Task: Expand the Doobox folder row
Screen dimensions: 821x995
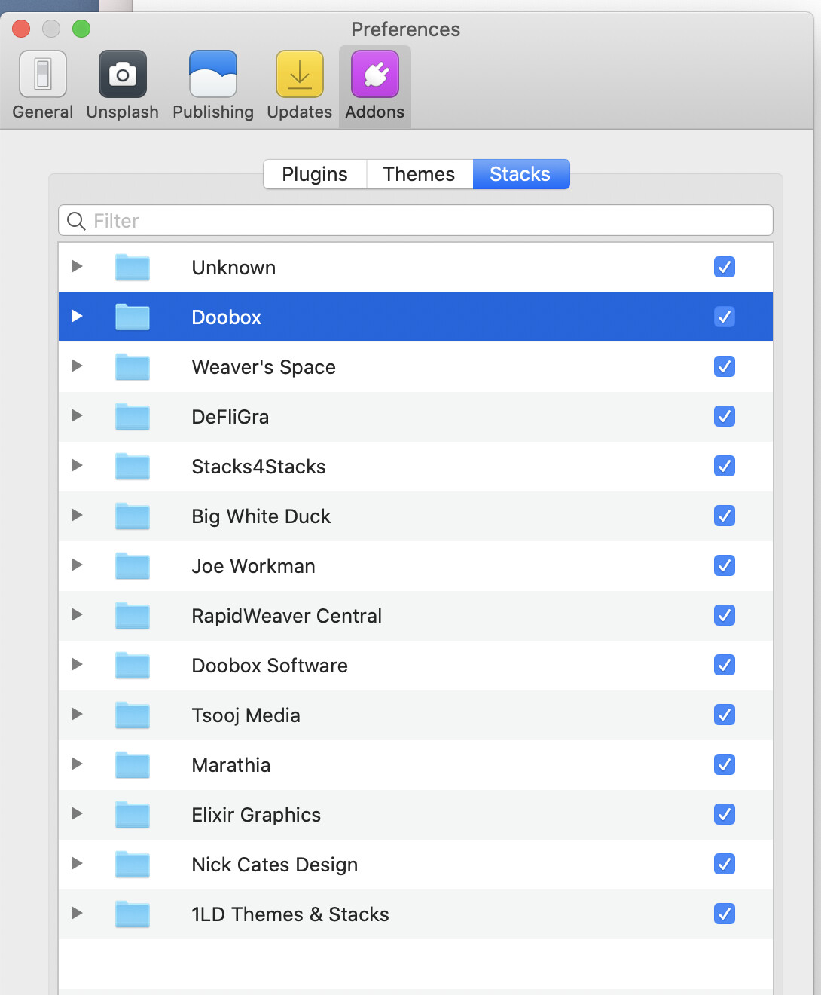Action: 76,316
